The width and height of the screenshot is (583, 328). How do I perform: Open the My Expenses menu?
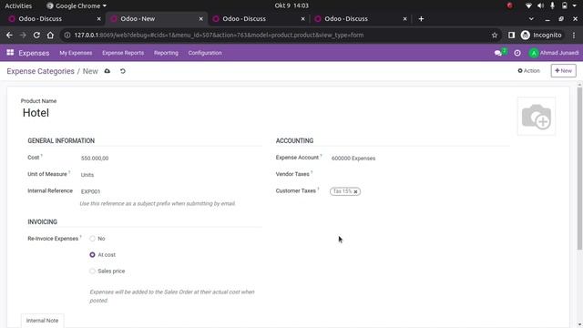coord(76,53)
